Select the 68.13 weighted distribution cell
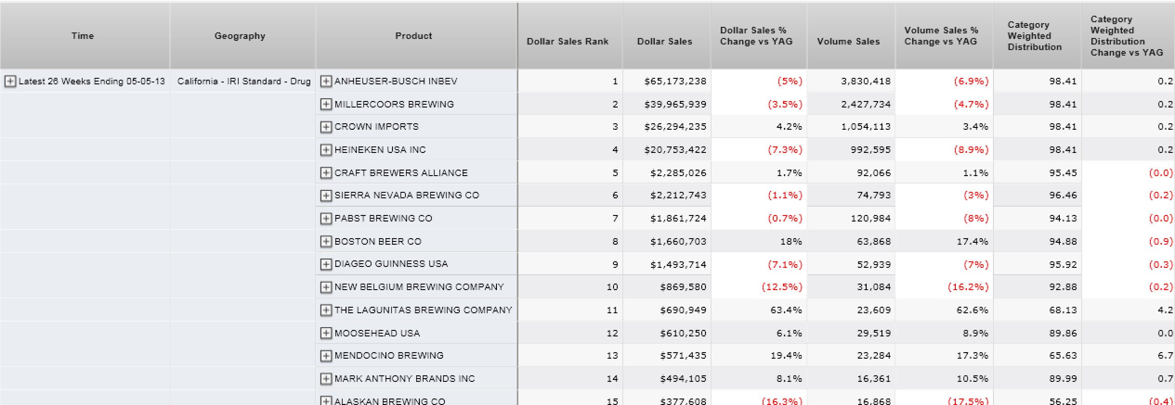This screenshot has height=405, width=1175. pos(1038,310)
